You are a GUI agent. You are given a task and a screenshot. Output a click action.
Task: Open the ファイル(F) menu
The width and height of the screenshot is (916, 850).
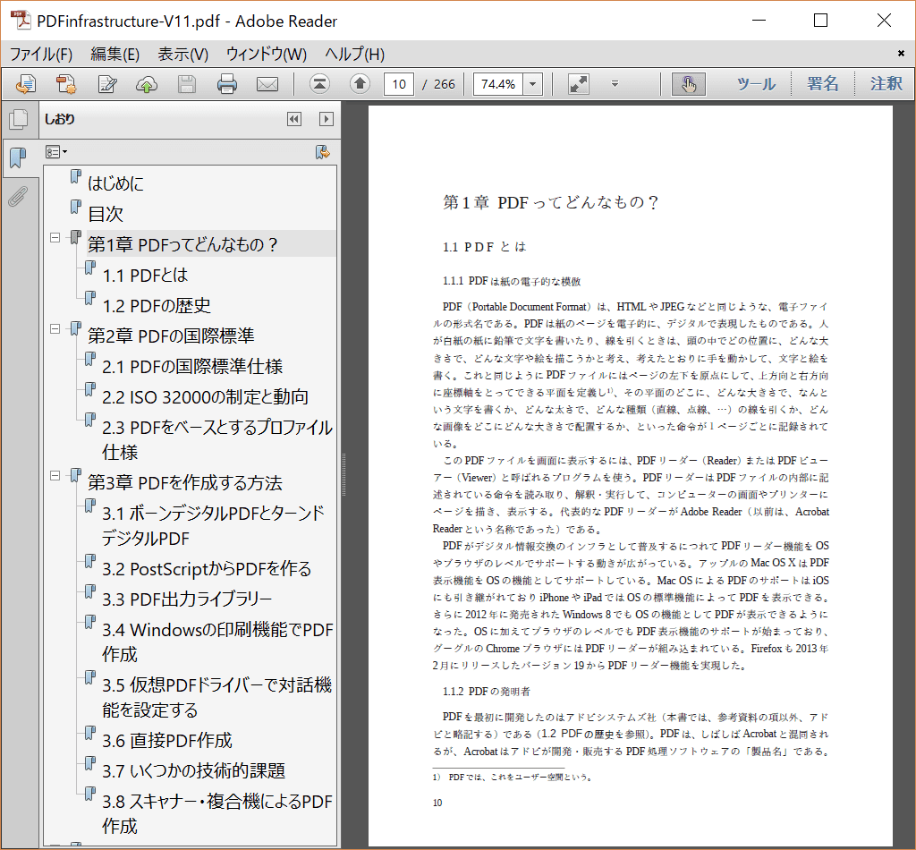point(41,54)
